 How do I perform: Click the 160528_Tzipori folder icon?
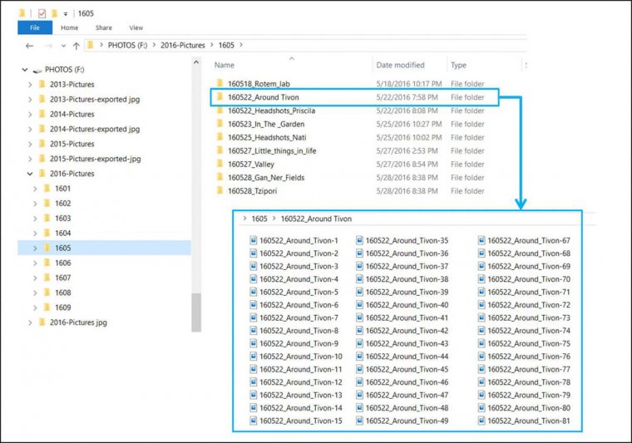(220, 190)
